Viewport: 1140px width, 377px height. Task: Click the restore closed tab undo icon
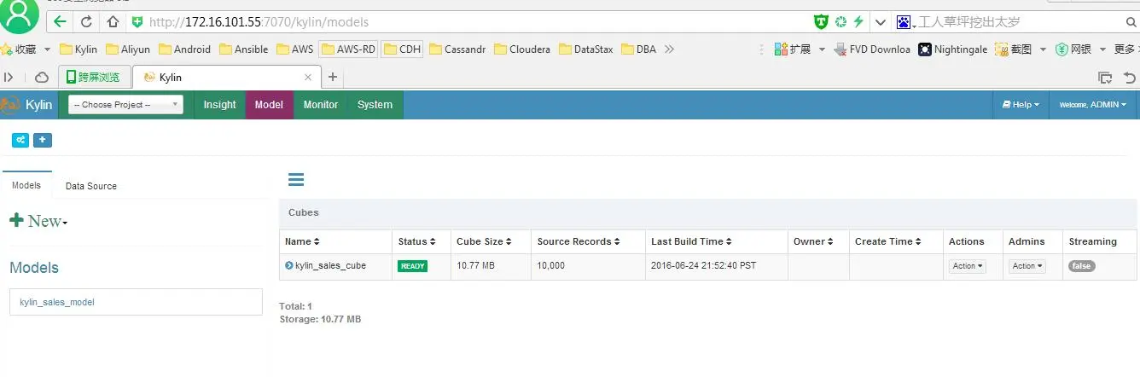[1131, 77]
